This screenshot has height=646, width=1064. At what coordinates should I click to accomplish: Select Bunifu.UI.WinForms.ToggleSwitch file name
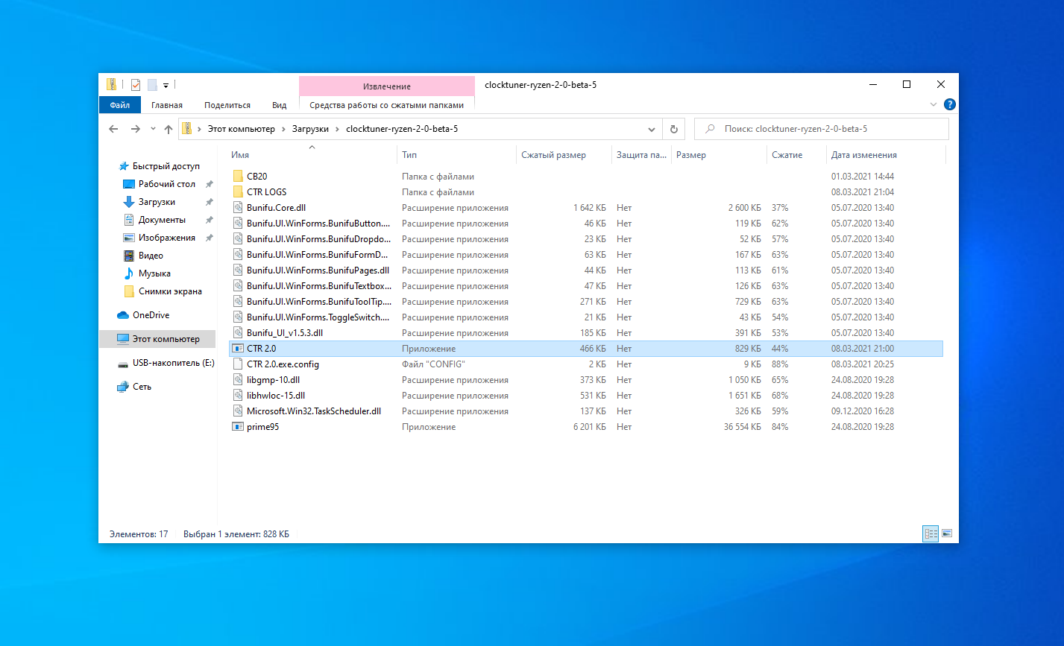(x=318, y=317)
